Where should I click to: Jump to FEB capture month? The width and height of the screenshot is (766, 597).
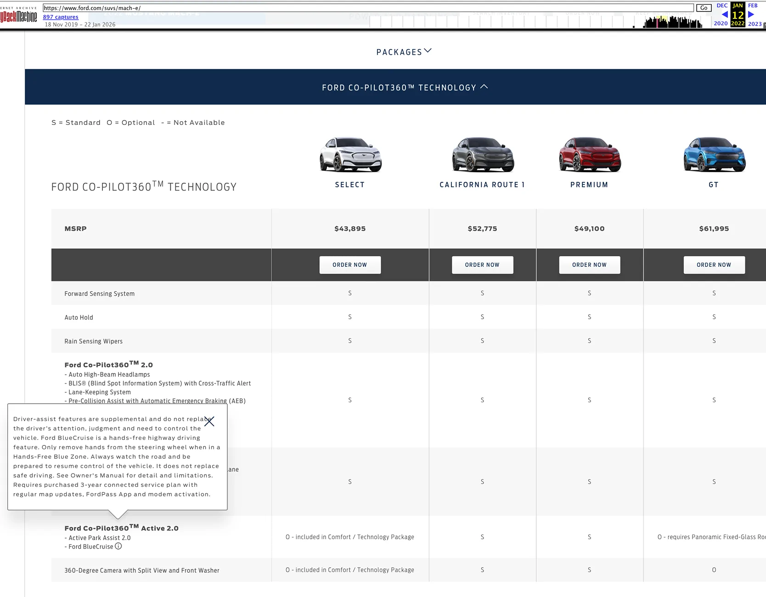tap(753, 6)
